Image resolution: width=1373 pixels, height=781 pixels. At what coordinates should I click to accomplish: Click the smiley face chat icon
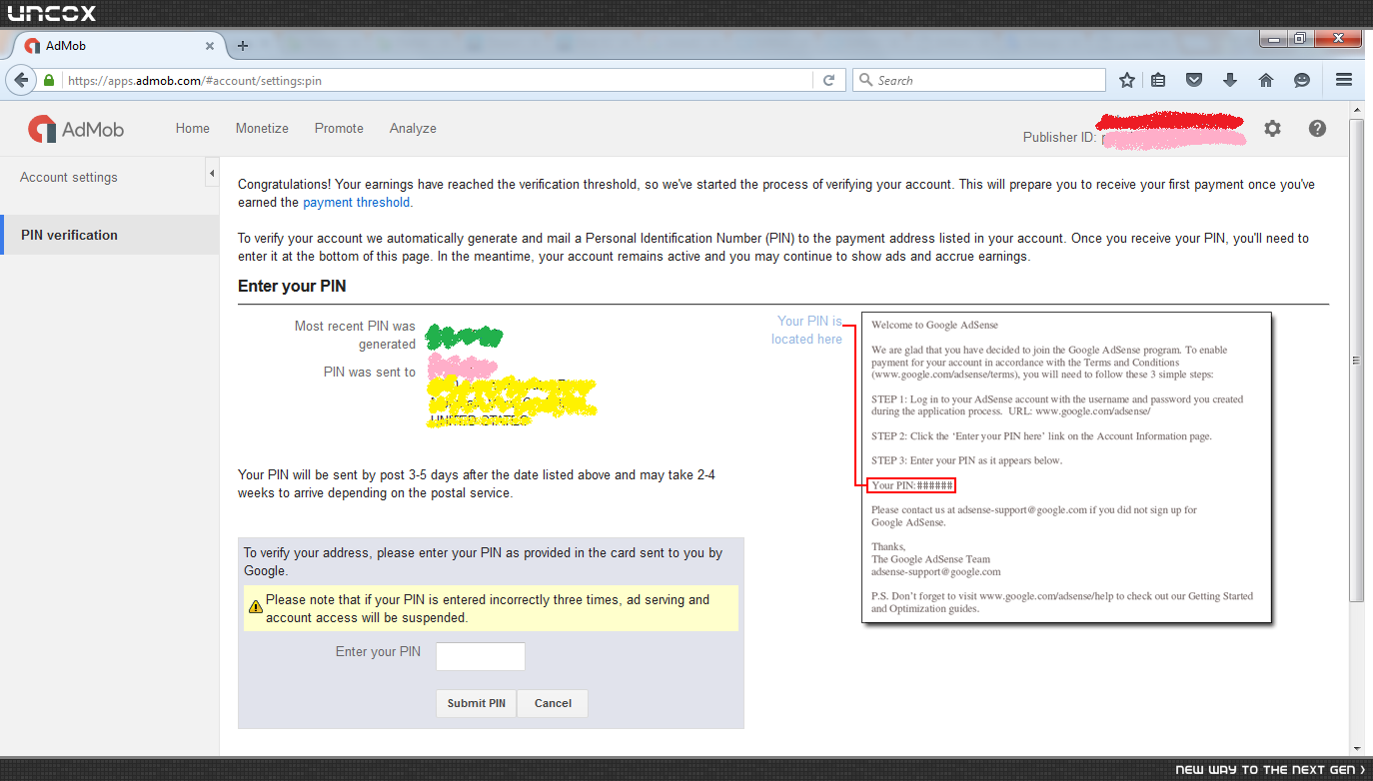1301,80
